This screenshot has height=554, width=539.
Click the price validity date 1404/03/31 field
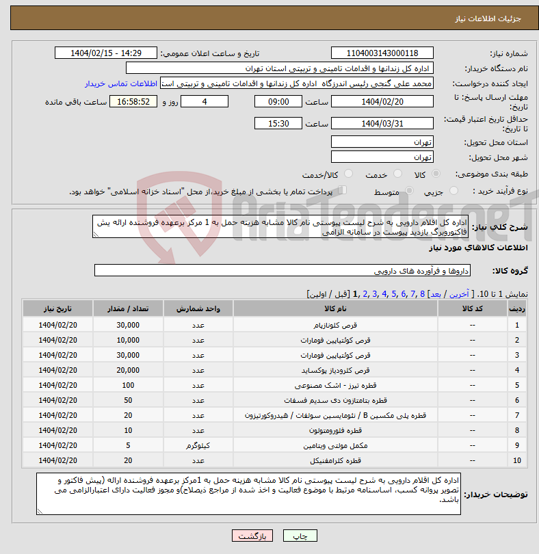point(382,123)
